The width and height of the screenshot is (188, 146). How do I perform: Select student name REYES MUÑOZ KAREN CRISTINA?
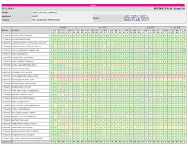pos(23,113)
